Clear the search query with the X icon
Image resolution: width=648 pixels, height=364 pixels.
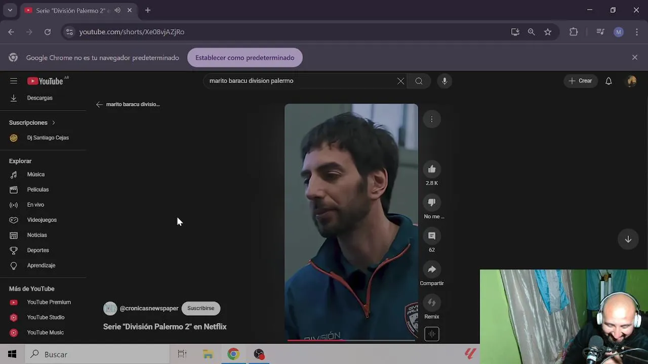click(400, 81)
